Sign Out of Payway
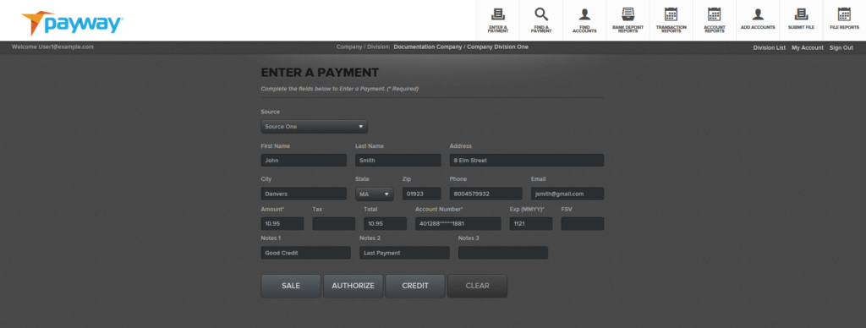The image size is (866, 328). [841, 47]
